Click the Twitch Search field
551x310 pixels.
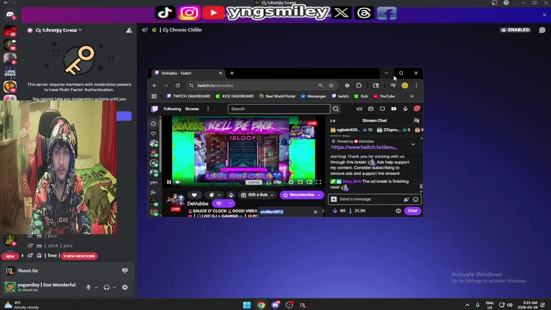[279, 109]
